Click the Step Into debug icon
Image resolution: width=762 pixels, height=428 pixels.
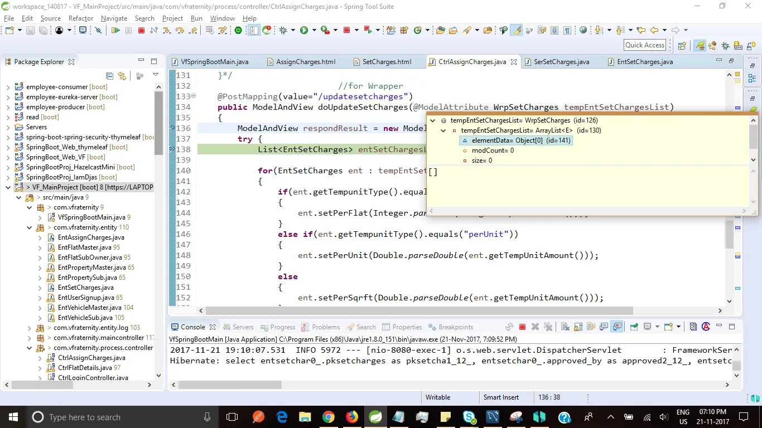pos(166,30)
